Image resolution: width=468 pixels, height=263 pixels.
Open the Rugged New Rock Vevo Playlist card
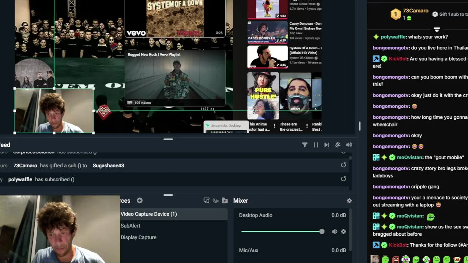(175, 78)
